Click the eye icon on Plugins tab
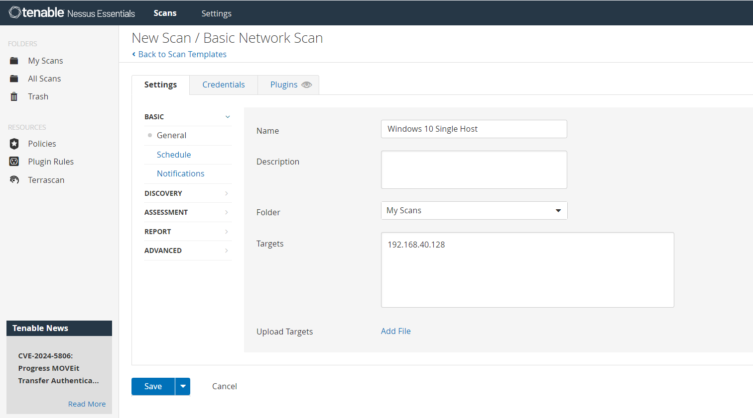 (306, 85)
